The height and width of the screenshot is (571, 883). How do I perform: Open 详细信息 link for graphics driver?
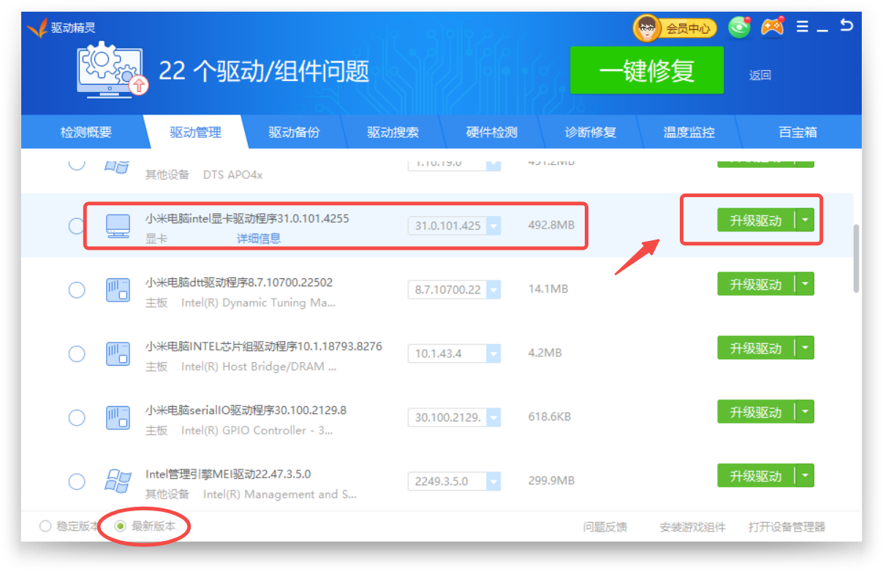(x=258, y=239)
